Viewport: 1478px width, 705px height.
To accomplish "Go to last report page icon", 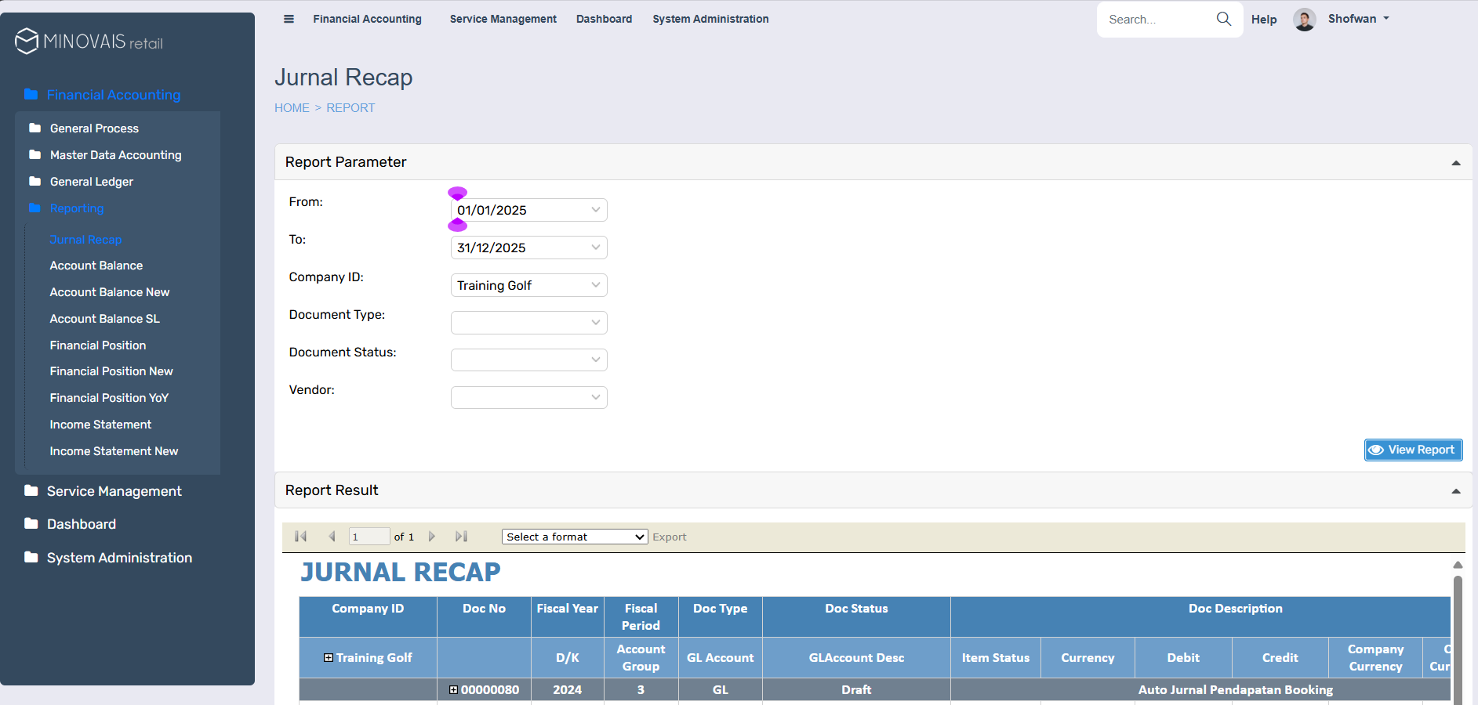I will [x=461, y=537].
